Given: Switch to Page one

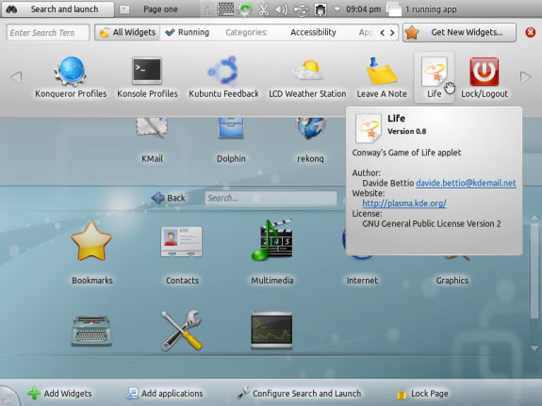Looking at the screenshot, I should click(151, 9).
